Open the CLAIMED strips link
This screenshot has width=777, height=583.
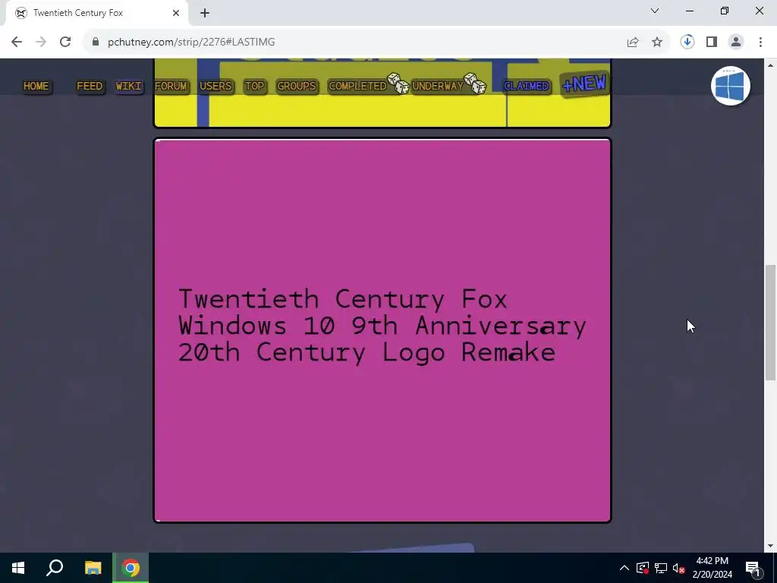click(527, 87)
